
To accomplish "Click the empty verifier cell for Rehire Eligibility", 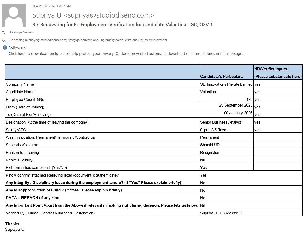I will [278, 160].
